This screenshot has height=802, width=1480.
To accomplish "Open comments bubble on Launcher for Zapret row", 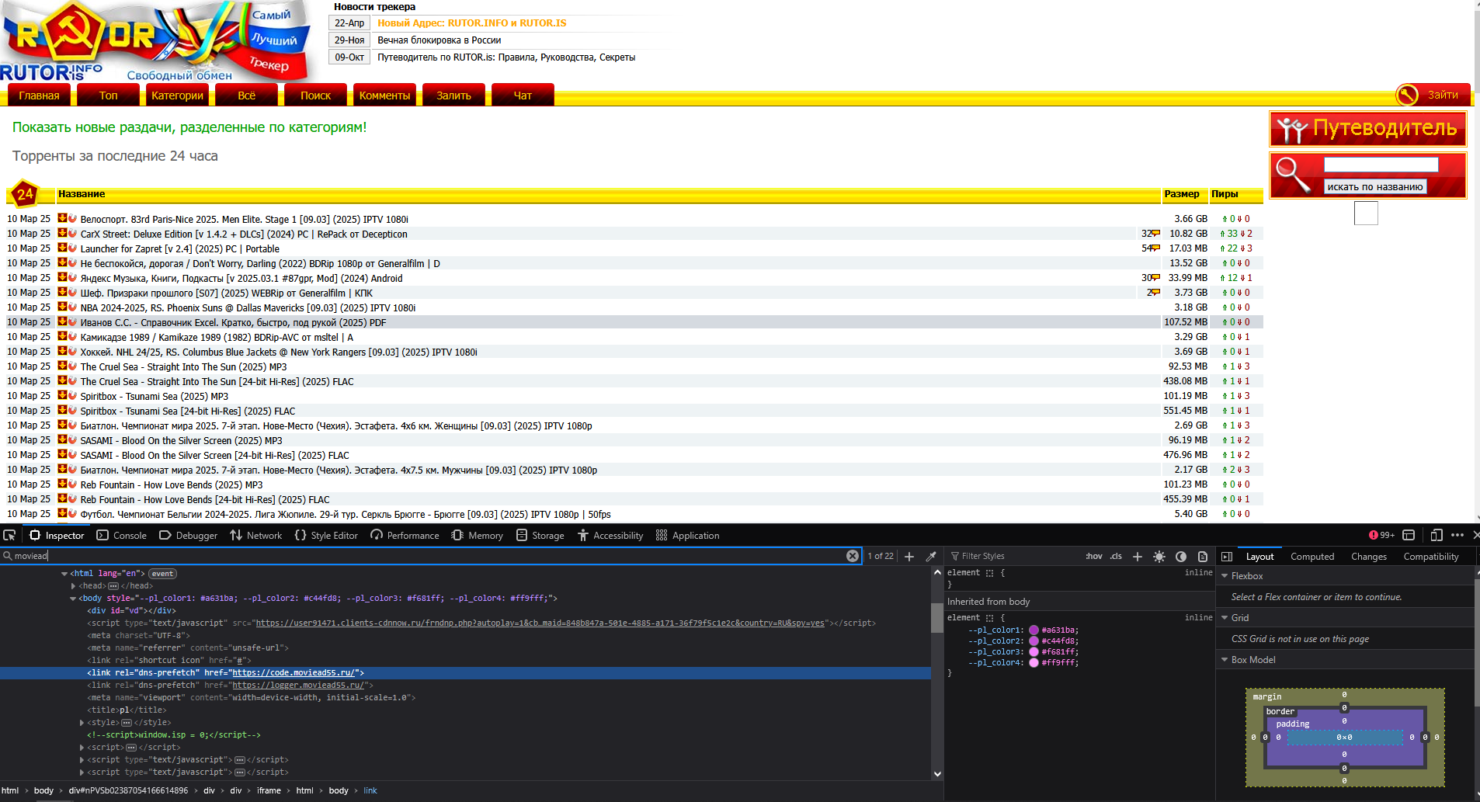I will [1155, 248].
